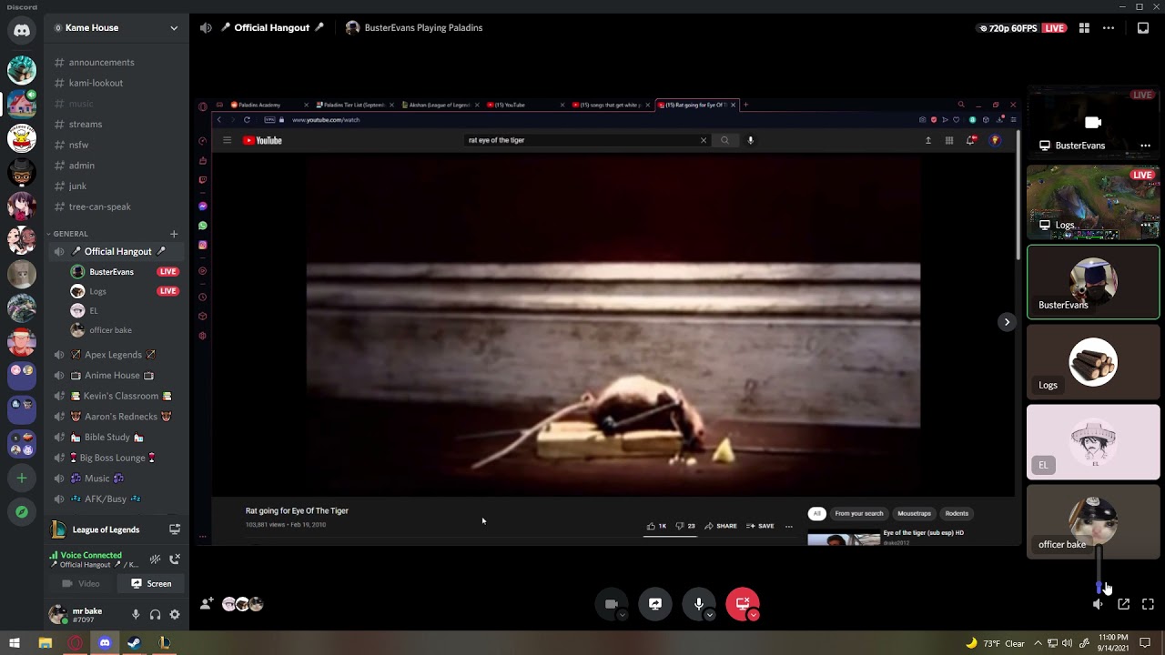
Task: Explore public servers via the compass icon
Action: (22, 512)
